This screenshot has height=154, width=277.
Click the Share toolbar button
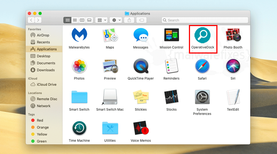[129, 20]
